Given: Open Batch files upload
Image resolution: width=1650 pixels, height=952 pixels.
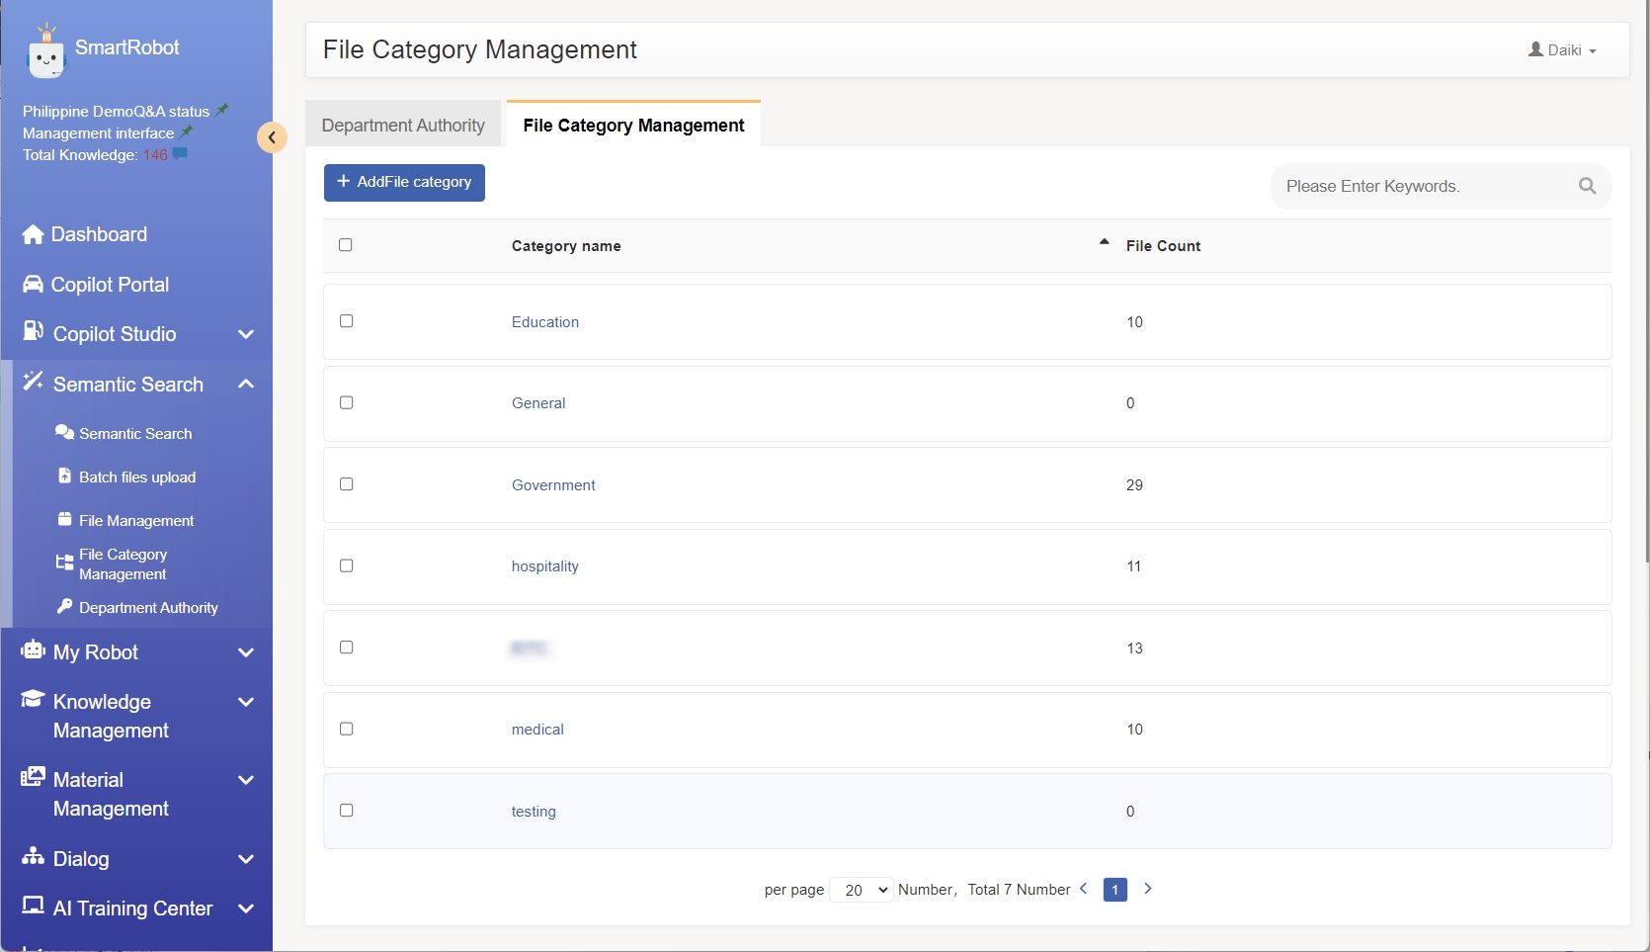Looking at the screenshot, I should tap(136, 476).
